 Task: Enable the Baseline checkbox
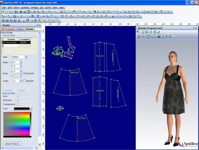pos(24,81)
